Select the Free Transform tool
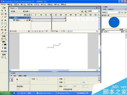127x95 pixels. 2,14
